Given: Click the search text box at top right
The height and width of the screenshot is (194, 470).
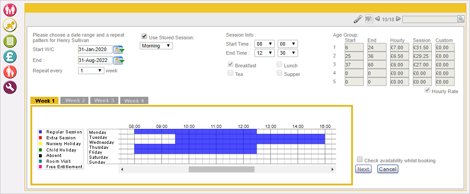Looking at the screenshot, I should pos(430,19).
